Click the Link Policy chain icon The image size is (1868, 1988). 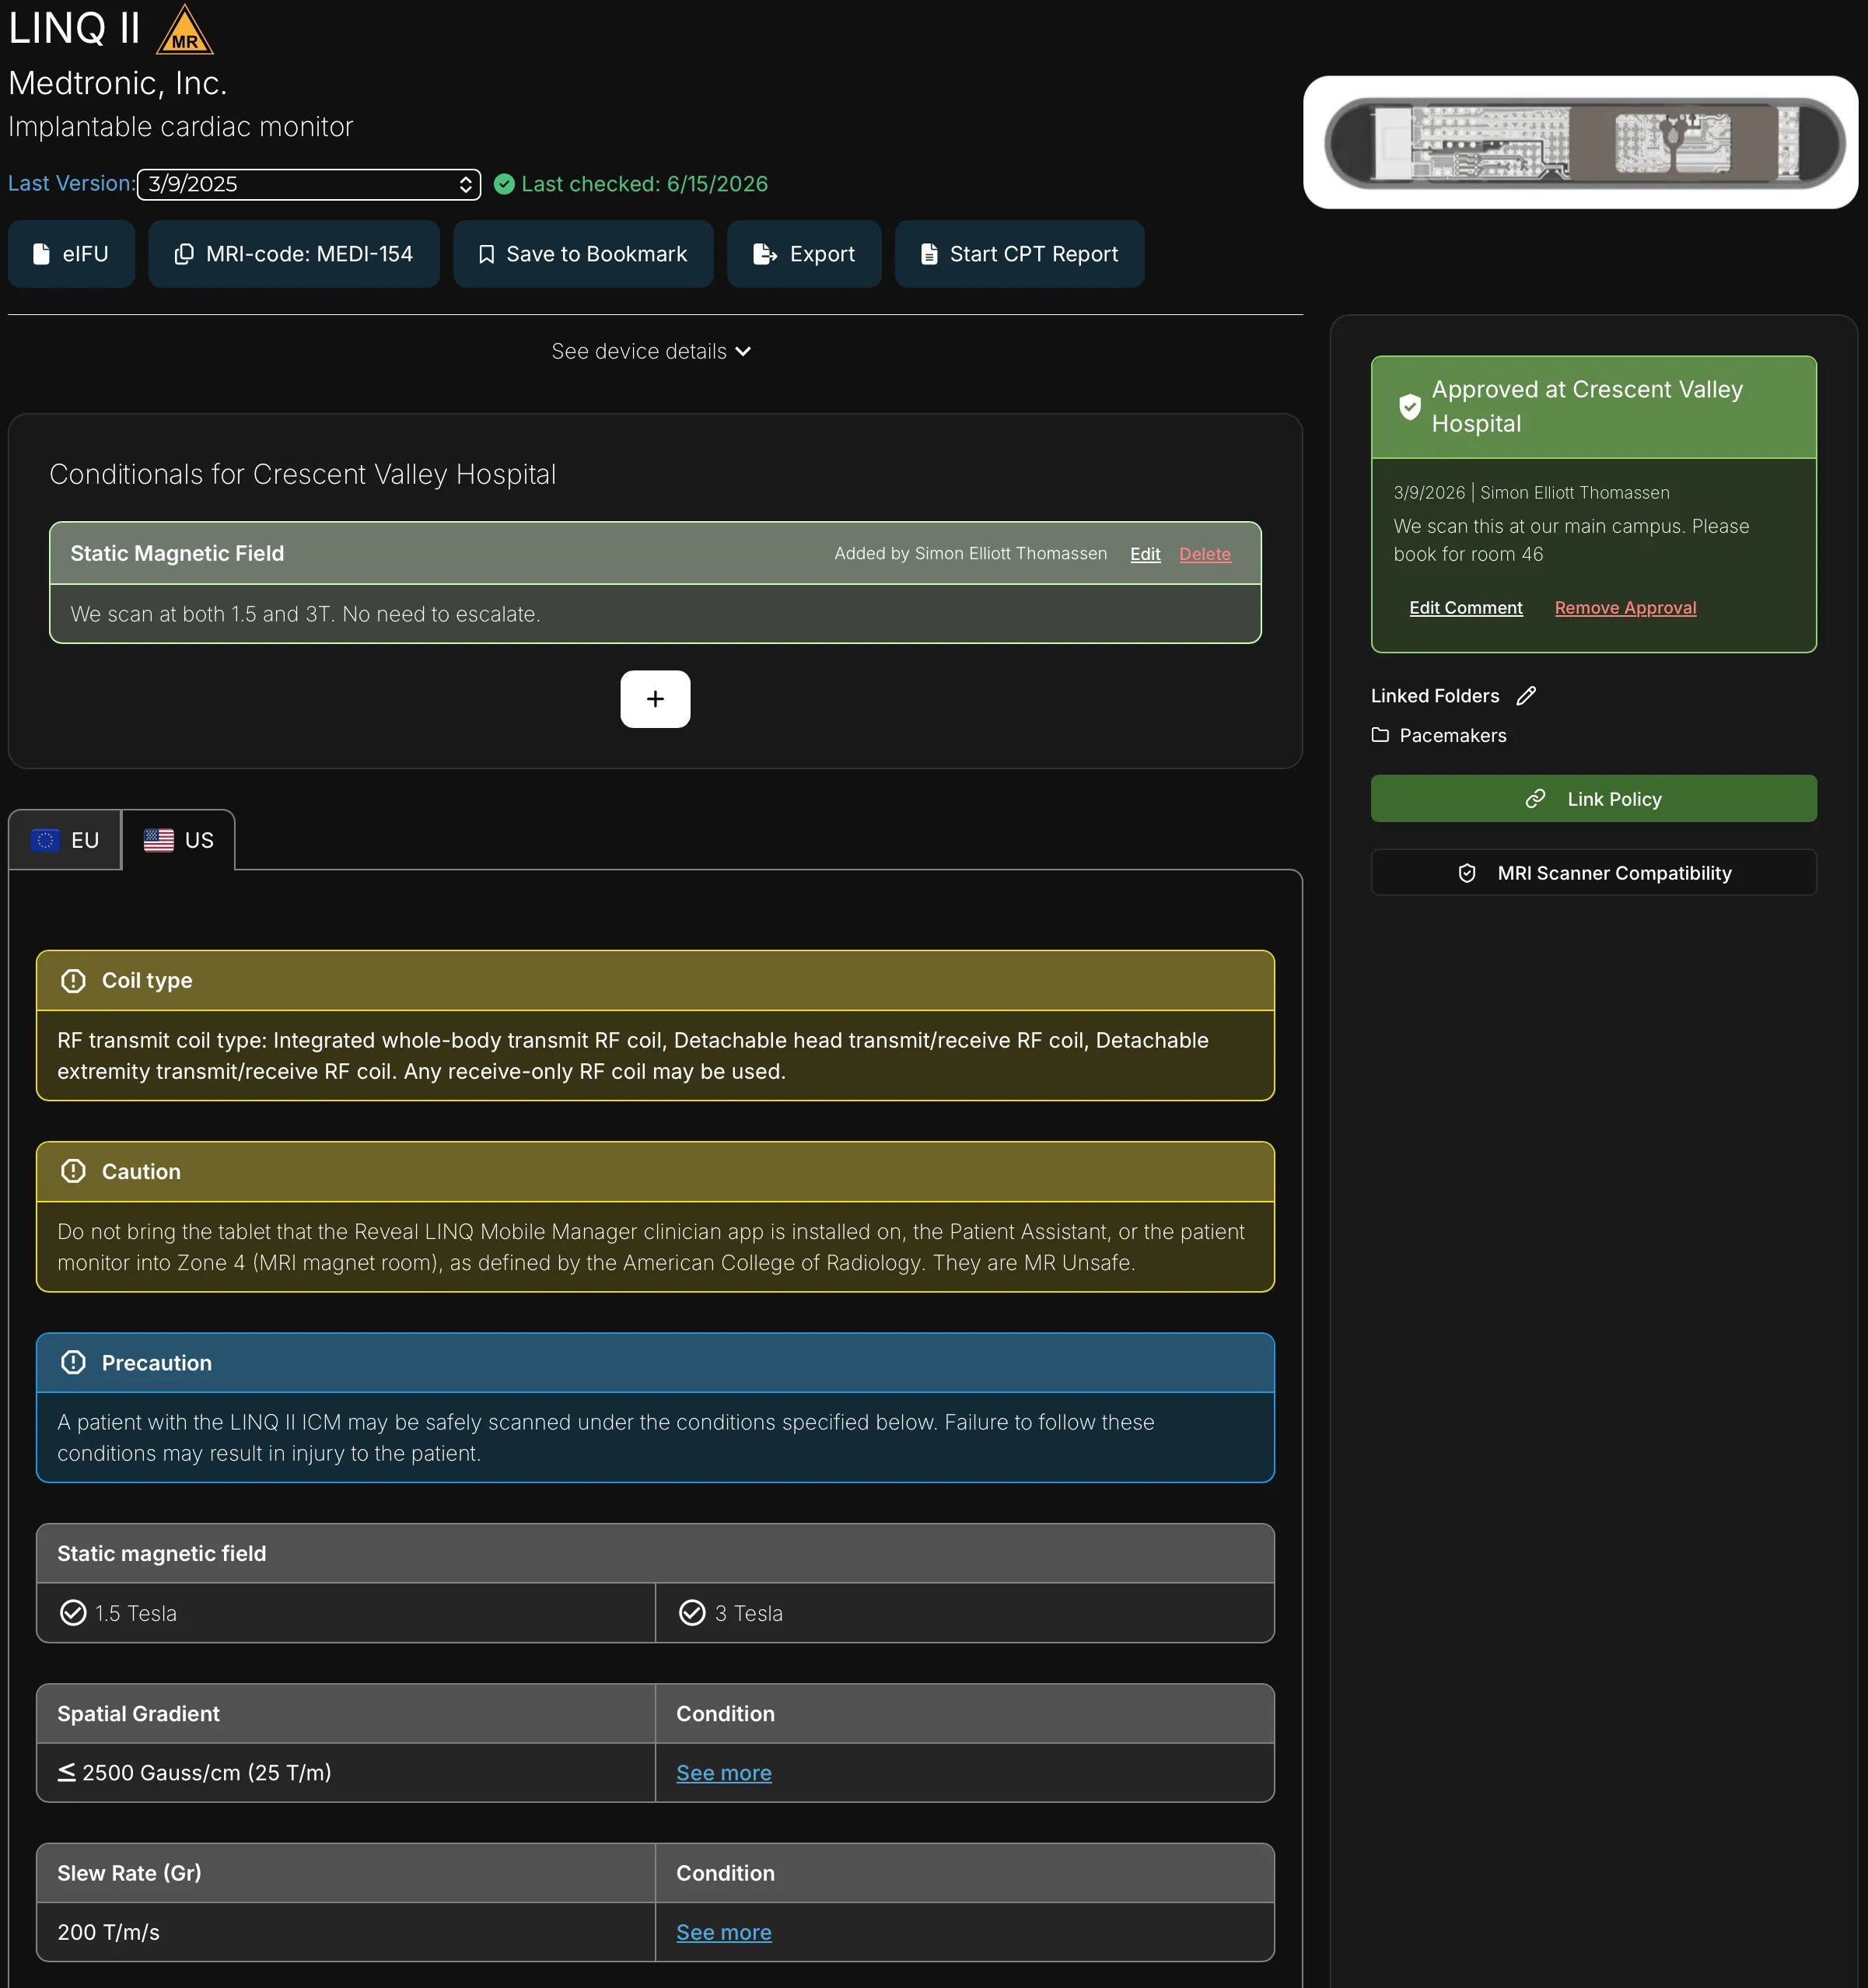point(1536,799)
